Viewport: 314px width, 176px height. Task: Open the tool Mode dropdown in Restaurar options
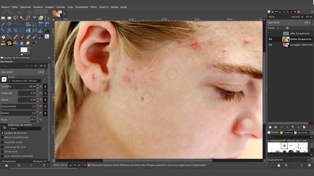pyautogui.click(x=20, y=66)
